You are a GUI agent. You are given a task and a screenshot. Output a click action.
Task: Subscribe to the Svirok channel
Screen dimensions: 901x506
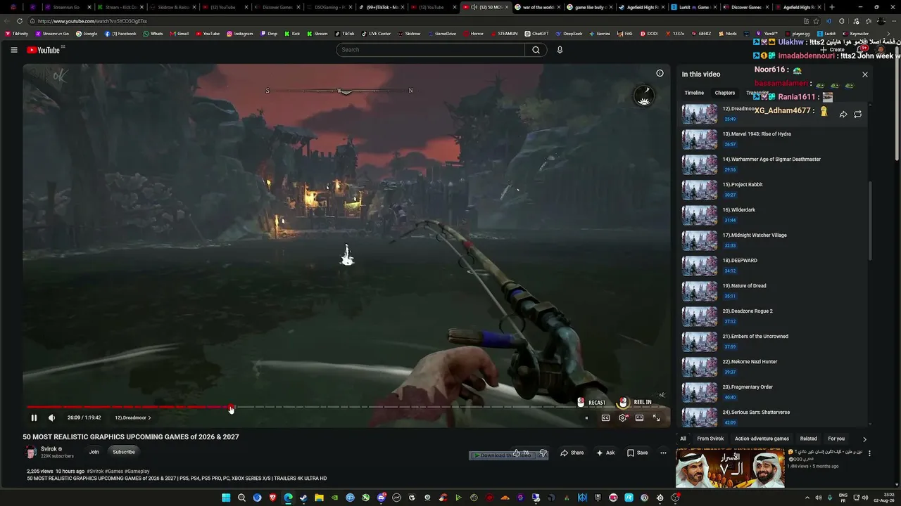tap(124, 452)
